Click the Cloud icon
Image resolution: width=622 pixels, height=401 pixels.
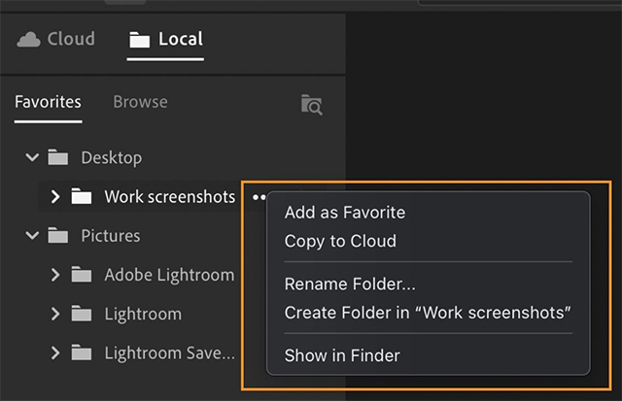point(28,40)
